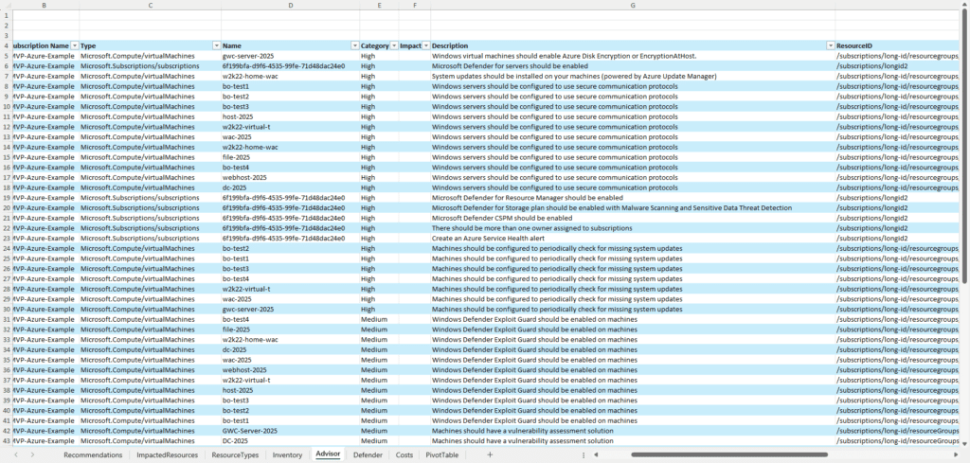970x463 pixels.
Task: Open the Costs sheet tab
Action: (x=404, y=455)
